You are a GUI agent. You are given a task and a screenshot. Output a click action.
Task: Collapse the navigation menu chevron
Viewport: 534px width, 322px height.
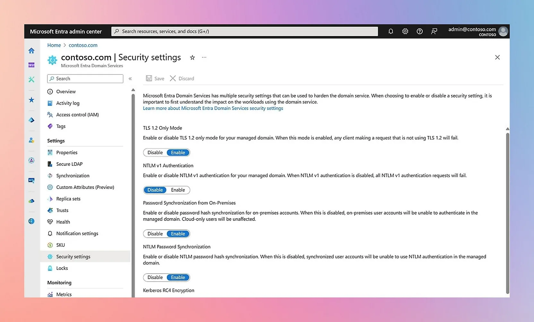pos(130,79)
